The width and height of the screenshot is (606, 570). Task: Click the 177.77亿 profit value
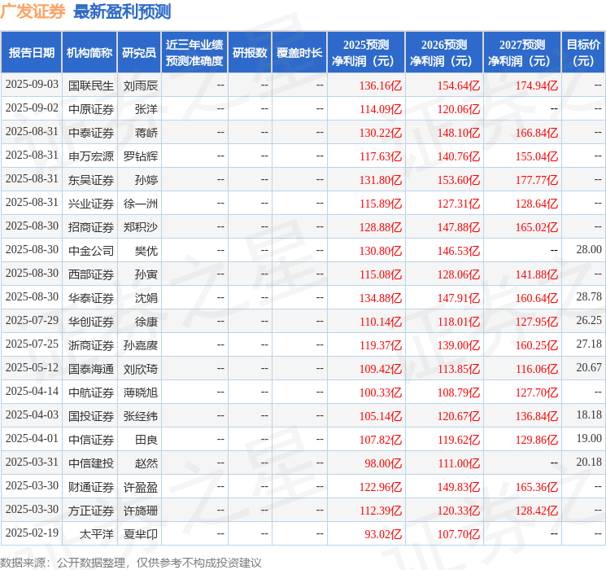click(x=537, y=180)
